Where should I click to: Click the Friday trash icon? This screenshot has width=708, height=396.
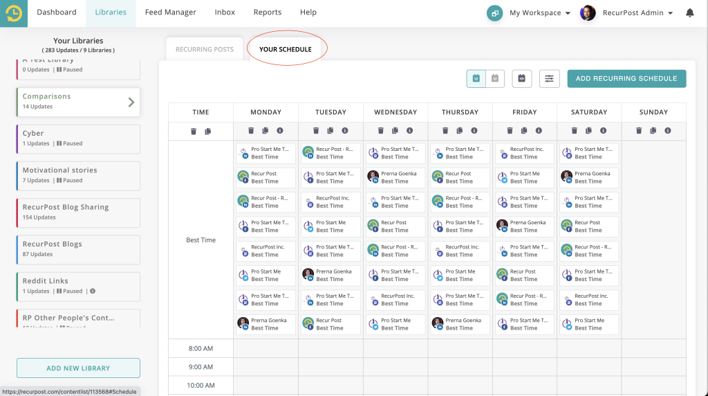click(510, 131)
